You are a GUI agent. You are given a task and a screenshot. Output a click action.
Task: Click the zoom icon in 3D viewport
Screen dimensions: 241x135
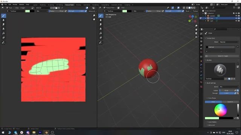[196, 25]
